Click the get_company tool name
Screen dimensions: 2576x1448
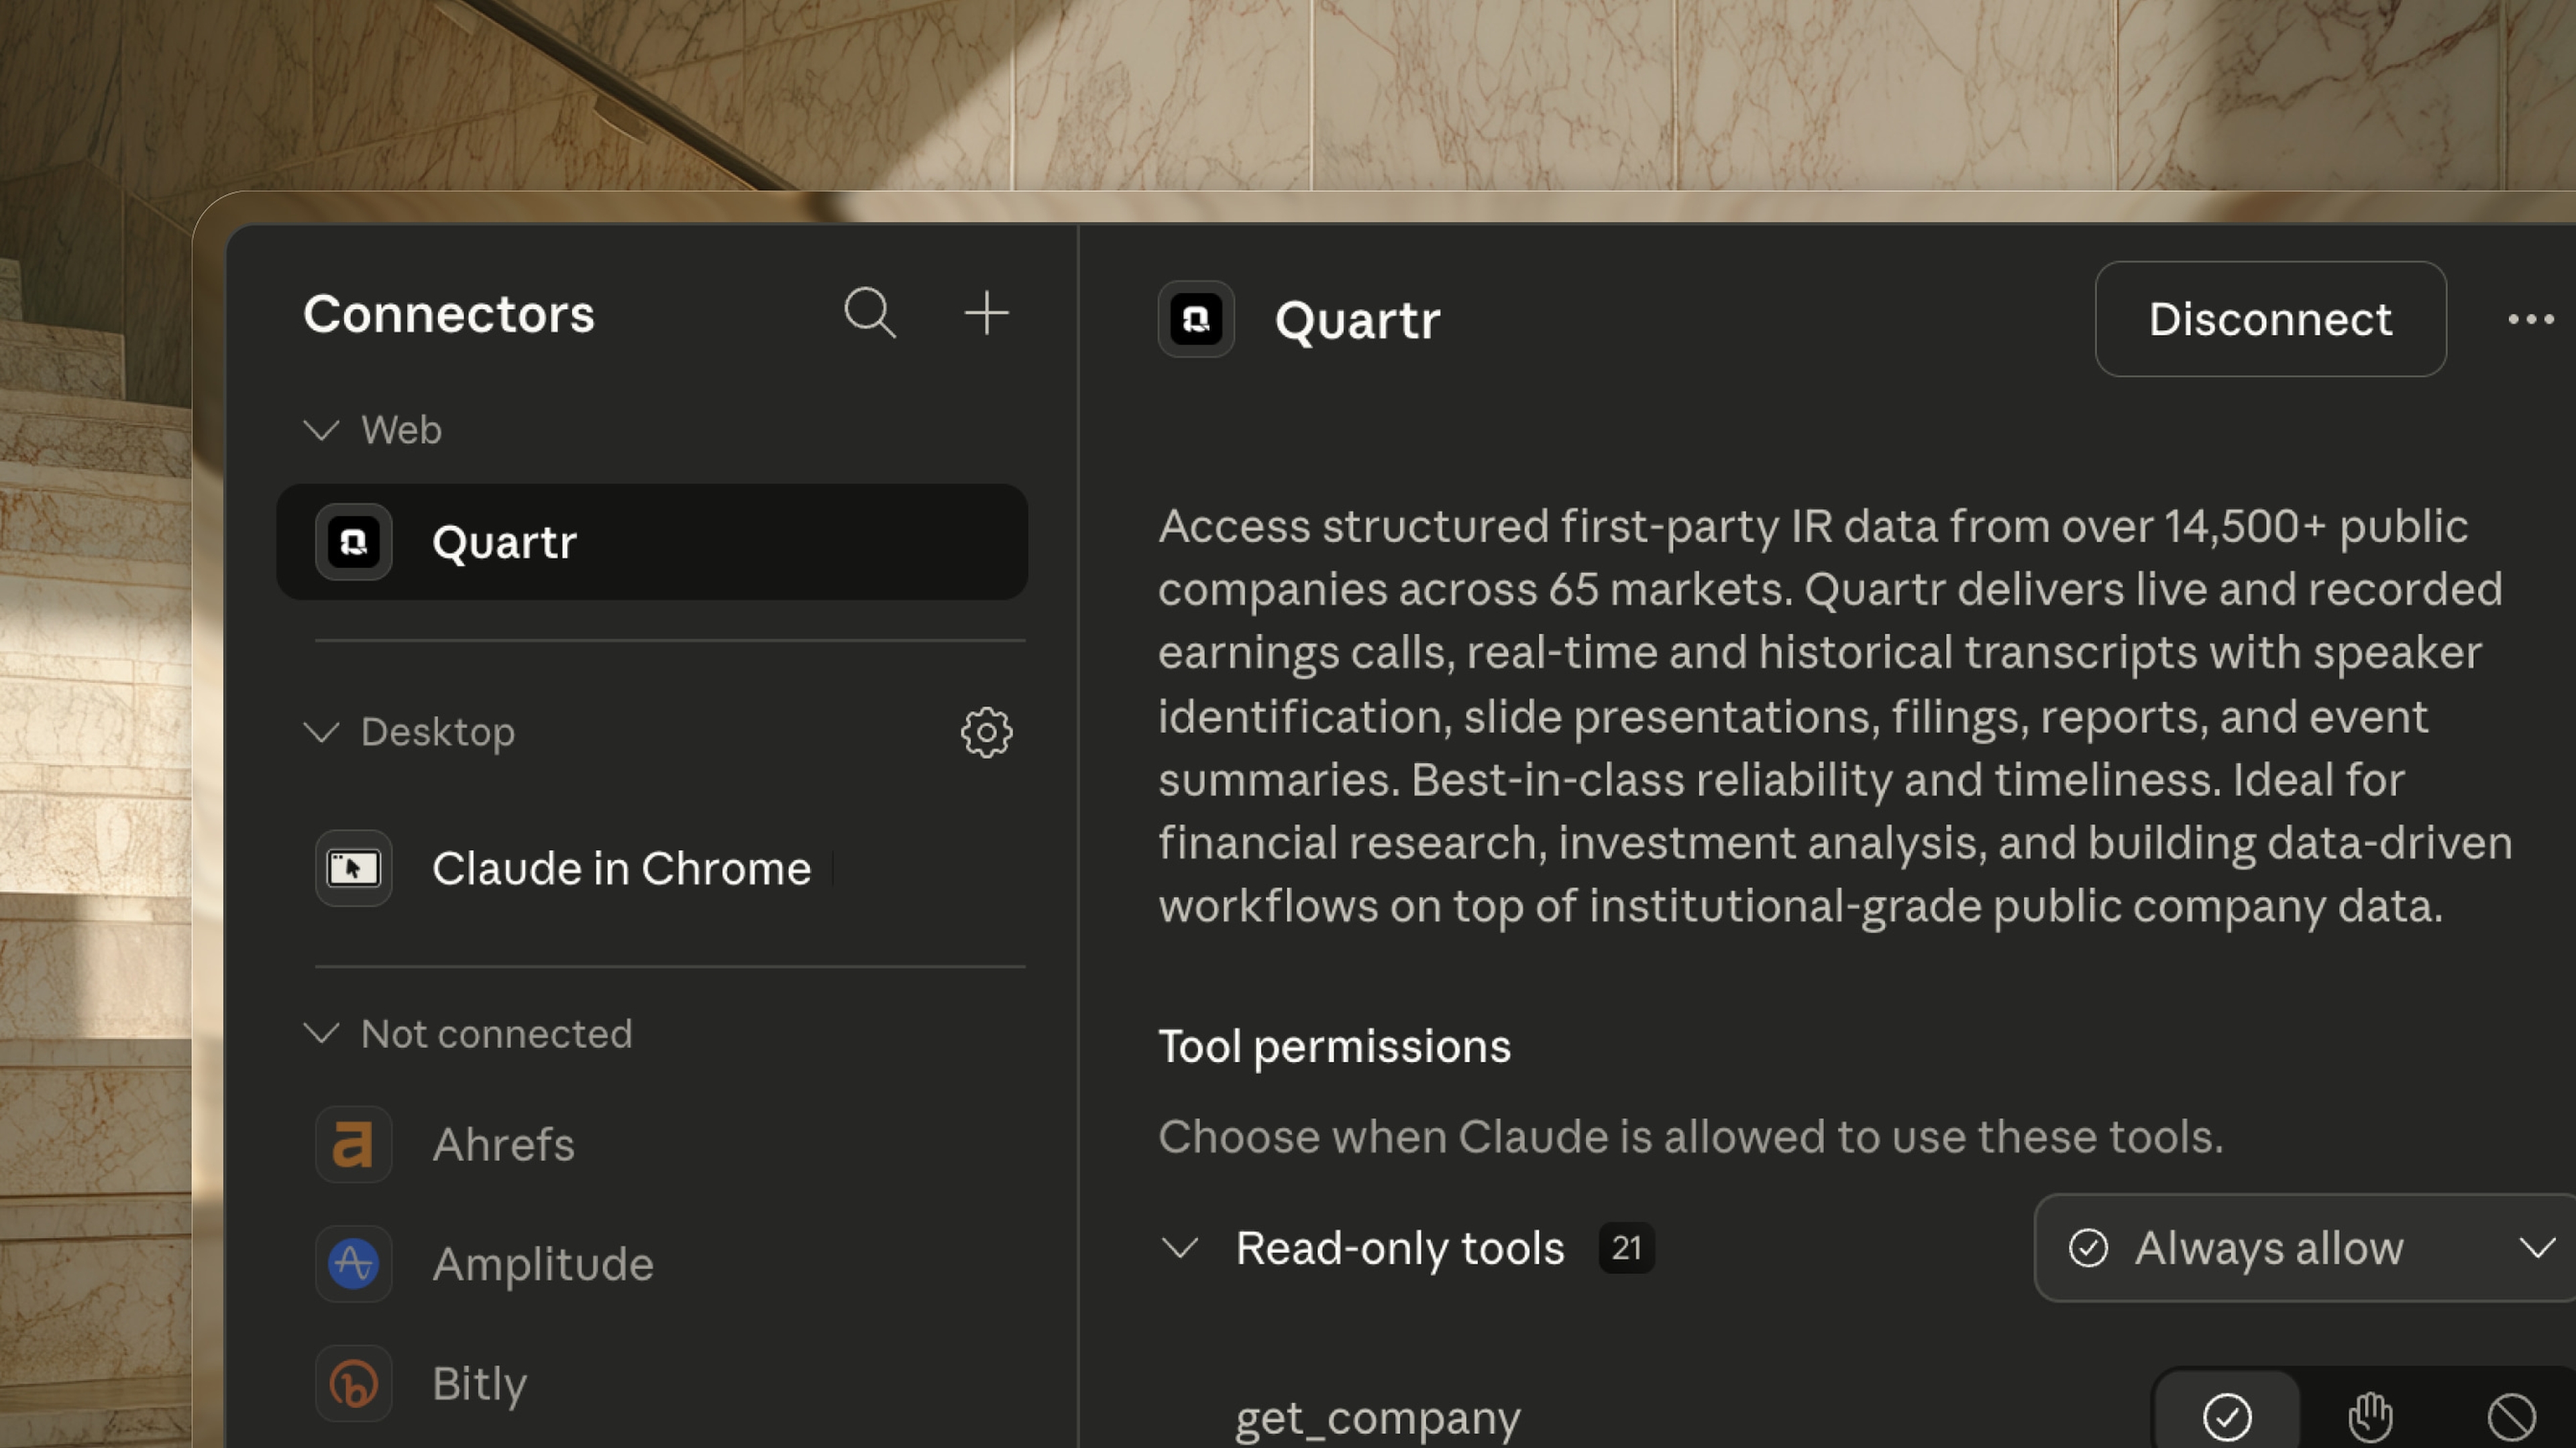tap(1377, 1419)
